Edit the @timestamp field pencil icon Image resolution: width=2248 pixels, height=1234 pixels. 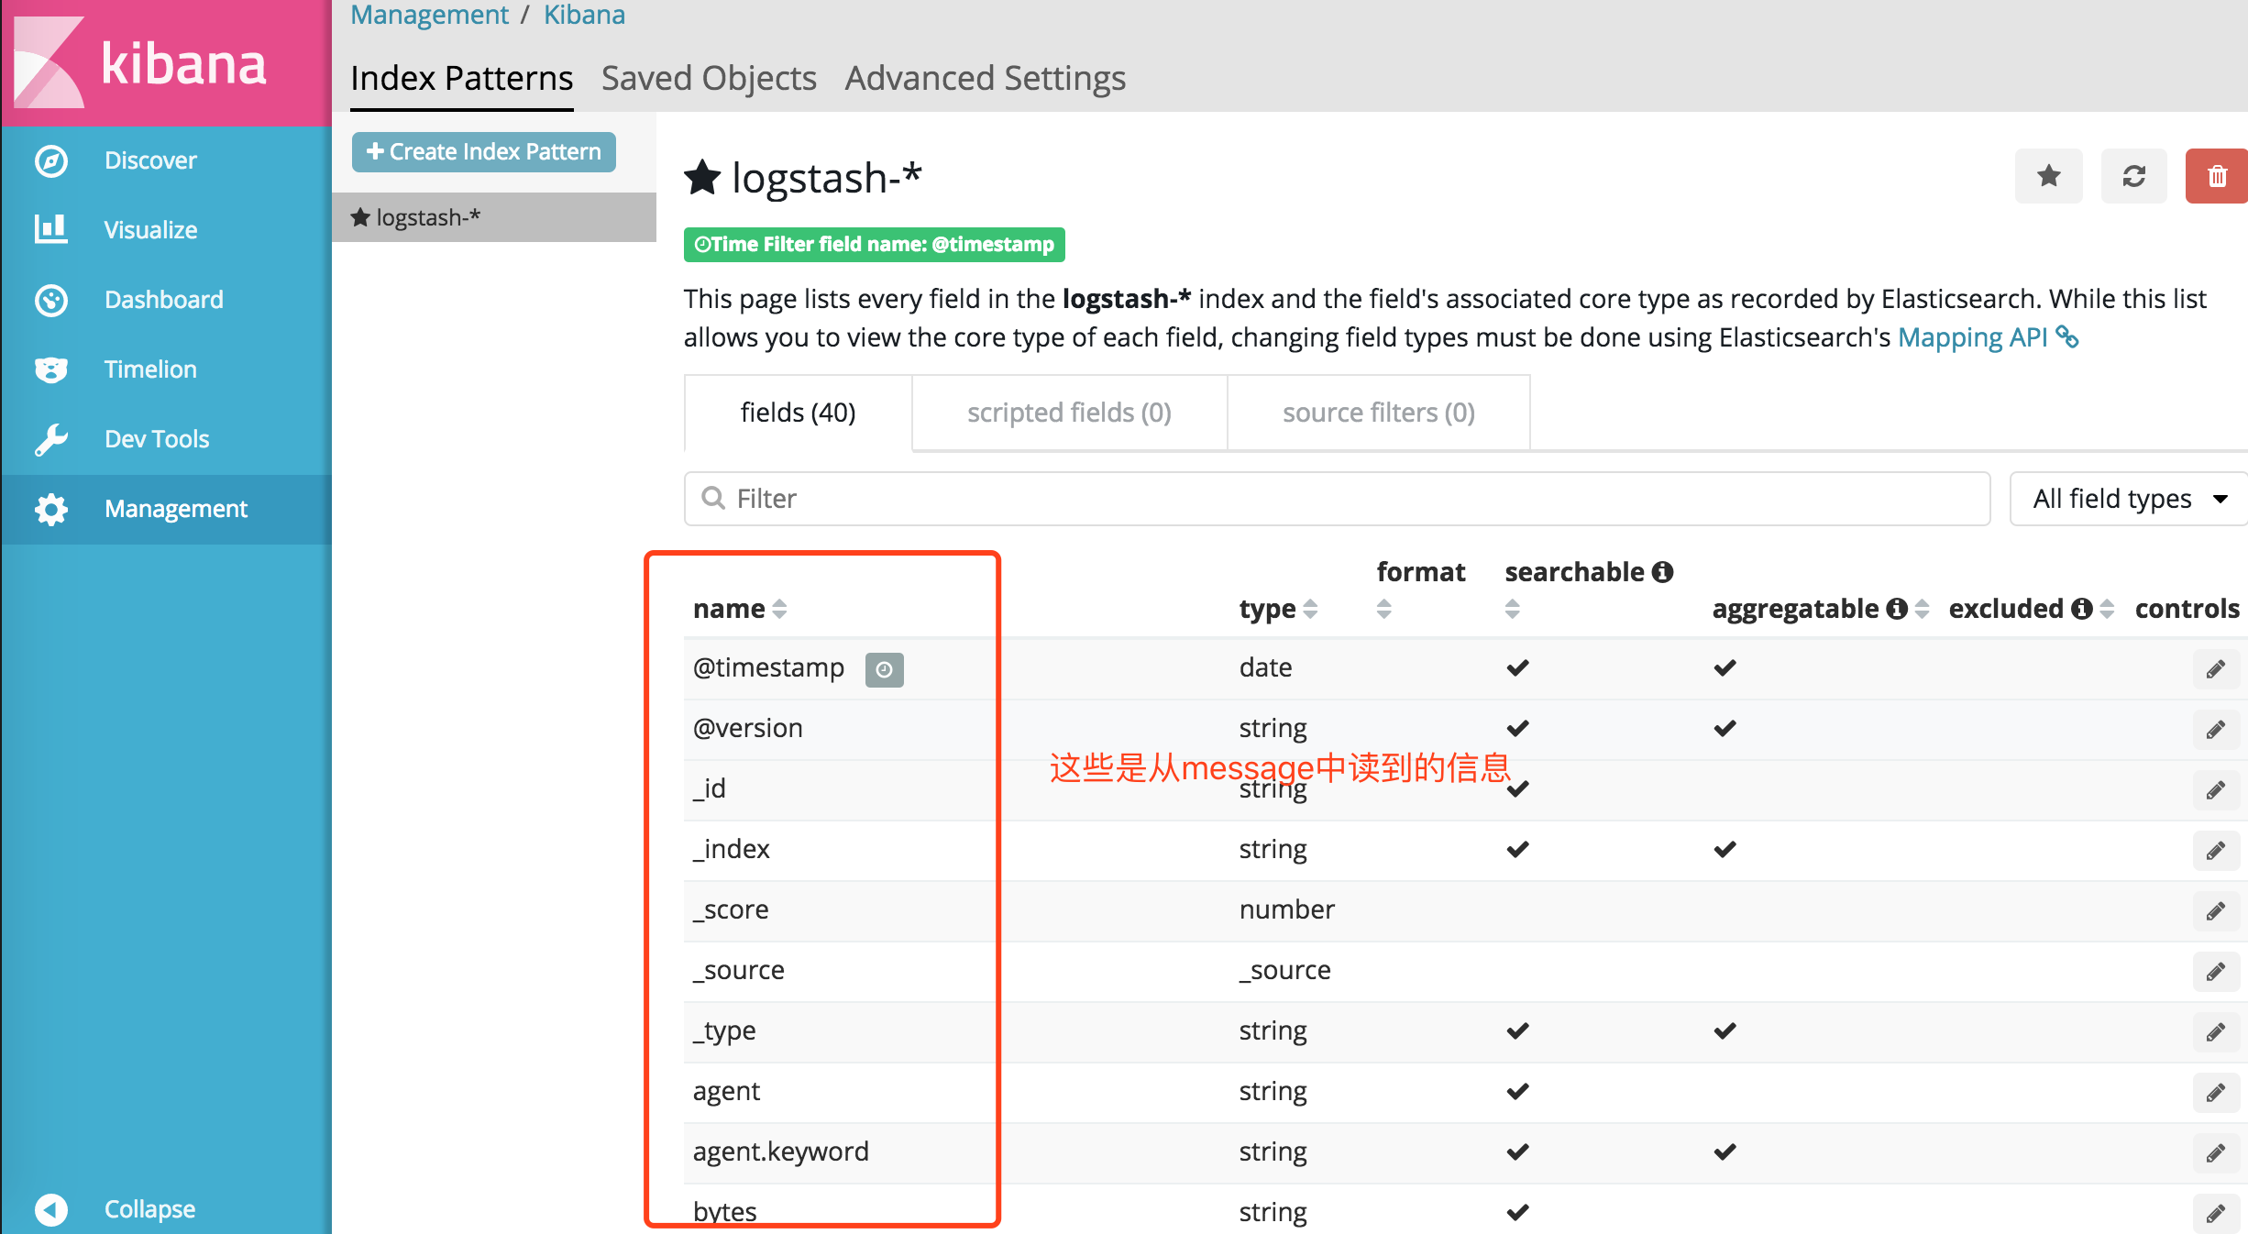click(x=2215, y=669)
